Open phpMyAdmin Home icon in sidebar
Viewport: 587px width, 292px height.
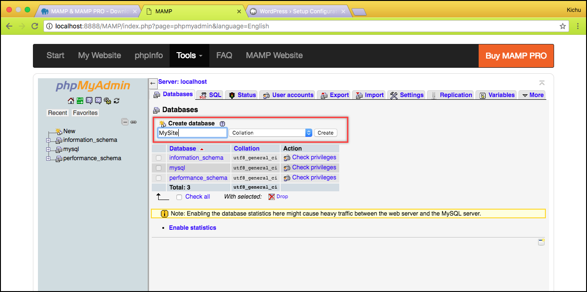point(70,101)
